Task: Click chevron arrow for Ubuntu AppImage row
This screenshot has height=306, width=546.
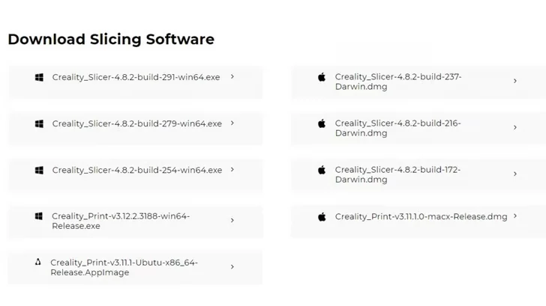Action: click(x=232, y=266)
